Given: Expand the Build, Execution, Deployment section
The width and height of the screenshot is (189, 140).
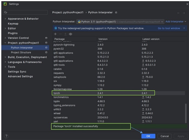Looking at the screenshot, I should tap(5, 57).
